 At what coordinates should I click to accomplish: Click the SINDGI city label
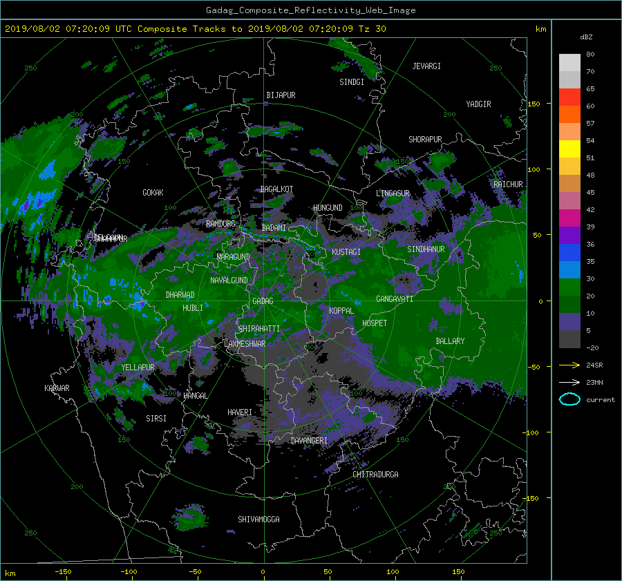352,82
